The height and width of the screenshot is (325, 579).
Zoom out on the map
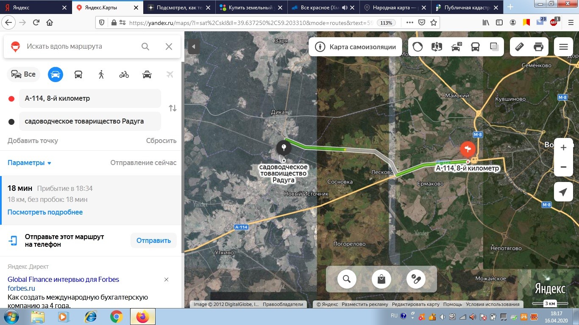(x=563, y=167)
